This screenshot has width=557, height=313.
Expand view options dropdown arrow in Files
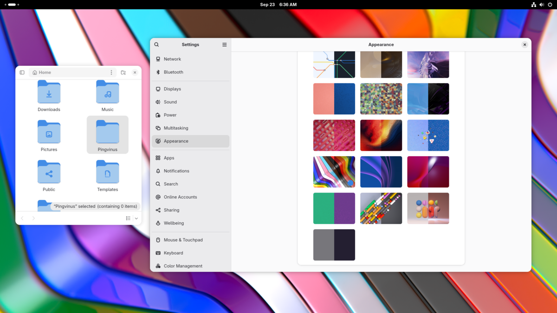[136, 218]
